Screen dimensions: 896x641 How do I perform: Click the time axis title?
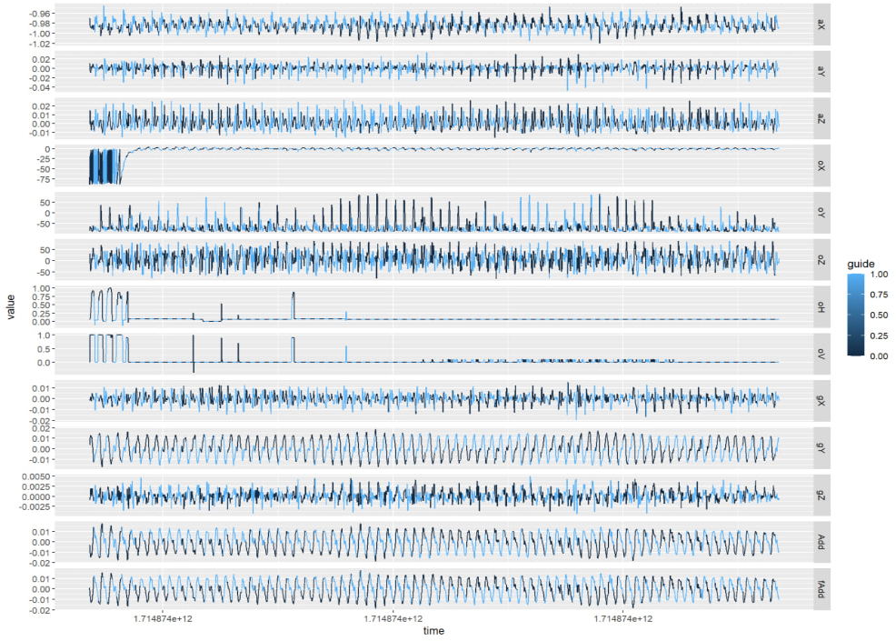pos(433,629)
